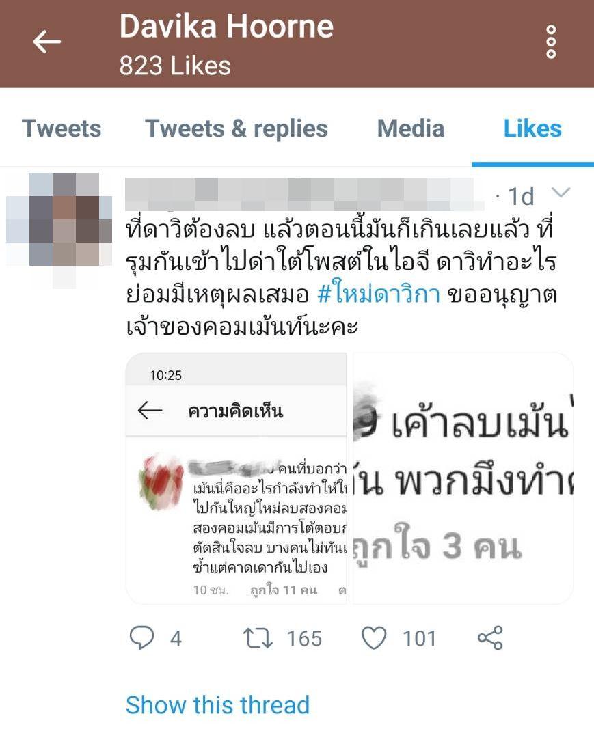Select the Likes tab
The image size is (594, 729).
tap(532, 128)
